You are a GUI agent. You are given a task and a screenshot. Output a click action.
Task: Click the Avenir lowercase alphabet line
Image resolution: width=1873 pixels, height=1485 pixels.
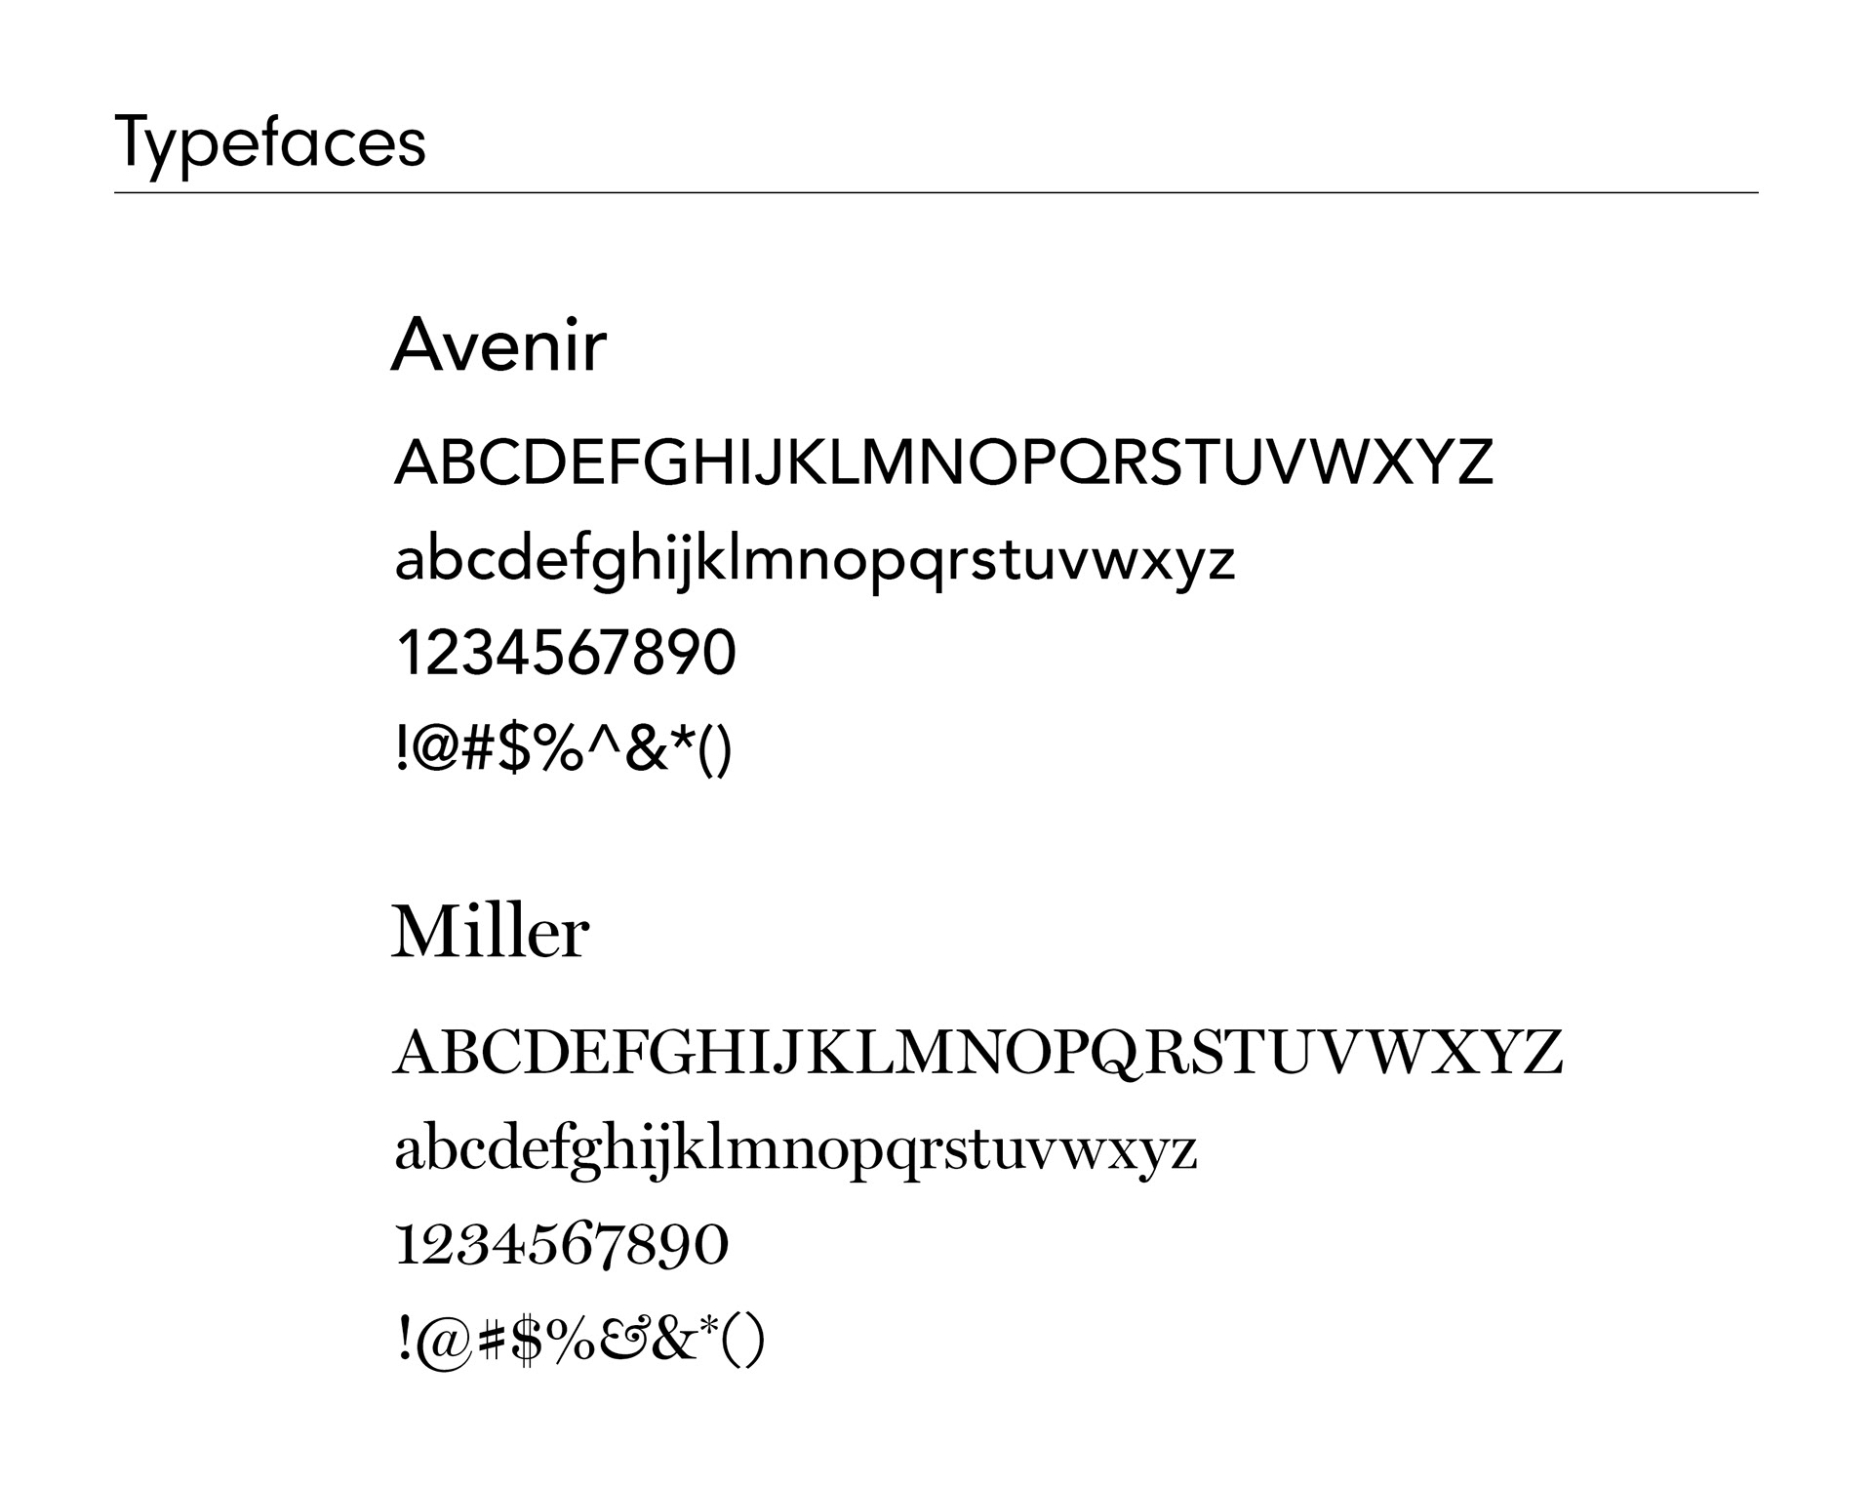(x=815, y=563)
